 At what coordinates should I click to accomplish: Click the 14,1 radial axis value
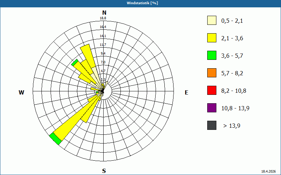point(103,36)
